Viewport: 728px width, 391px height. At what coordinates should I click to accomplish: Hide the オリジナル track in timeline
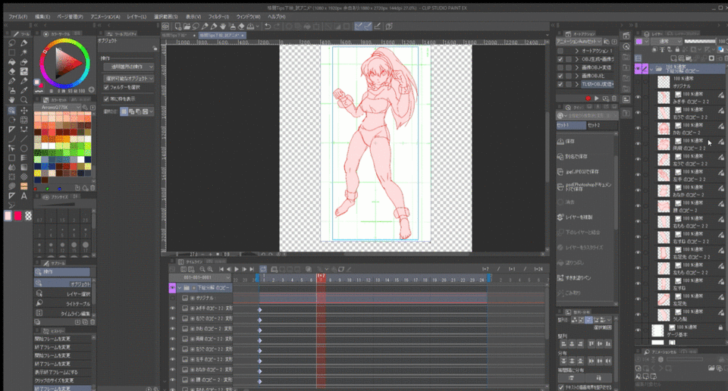(x=172, y=299)
